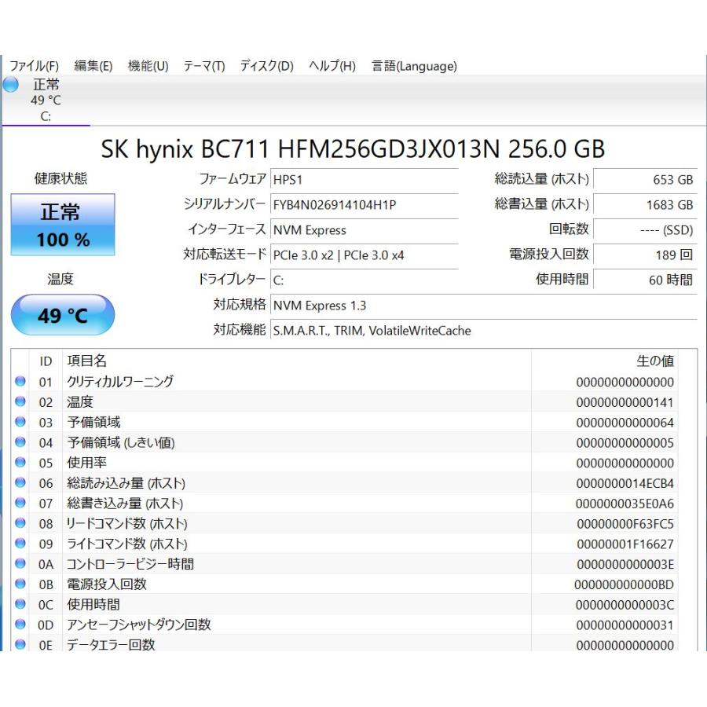Select the C: drive status icon in the disk bar
This screenshot has height=707, width=707.
[x=10, y=84]
